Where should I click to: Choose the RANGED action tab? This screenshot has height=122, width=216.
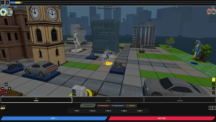(x=180, y=100)
